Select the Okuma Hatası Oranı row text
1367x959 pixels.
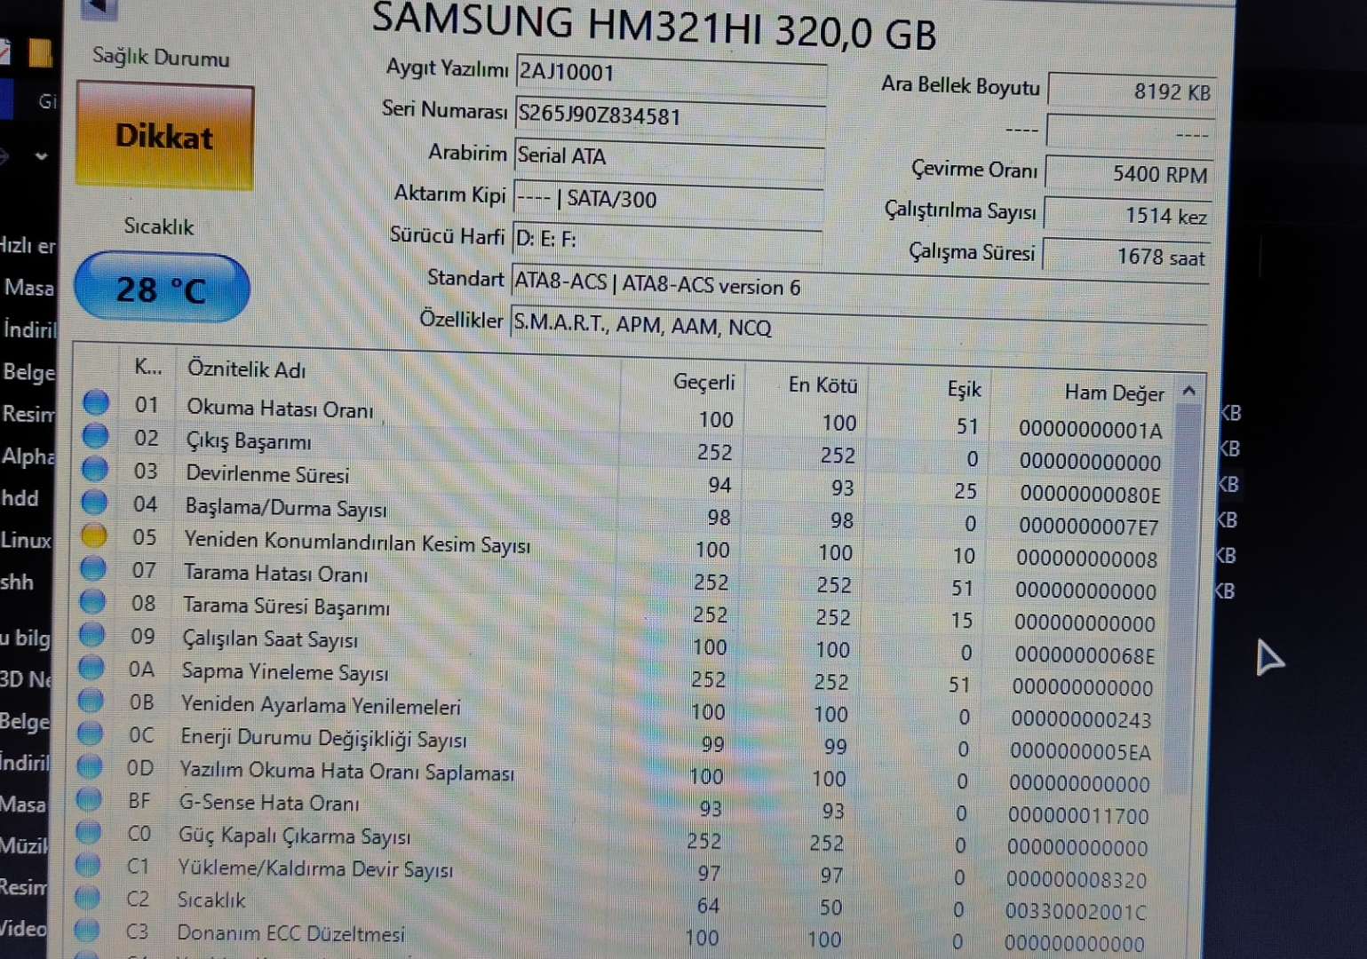(x=280, y=408)
